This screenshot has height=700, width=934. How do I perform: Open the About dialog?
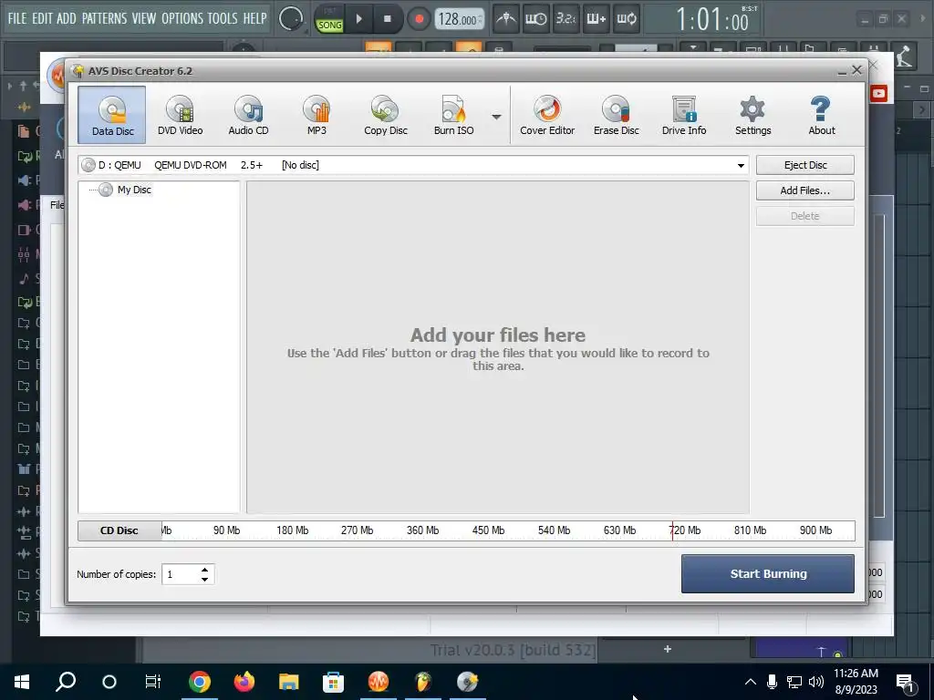tap(822, 116)
